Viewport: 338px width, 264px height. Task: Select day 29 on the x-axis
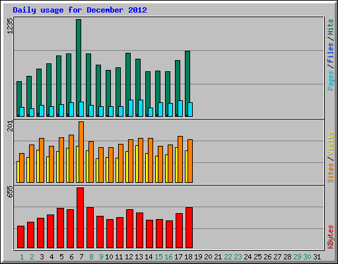pos(297,257)
